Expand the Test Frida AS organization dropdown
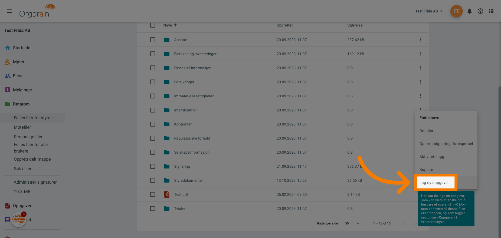This screenshot has height=238, width=501. coord(429,11)
